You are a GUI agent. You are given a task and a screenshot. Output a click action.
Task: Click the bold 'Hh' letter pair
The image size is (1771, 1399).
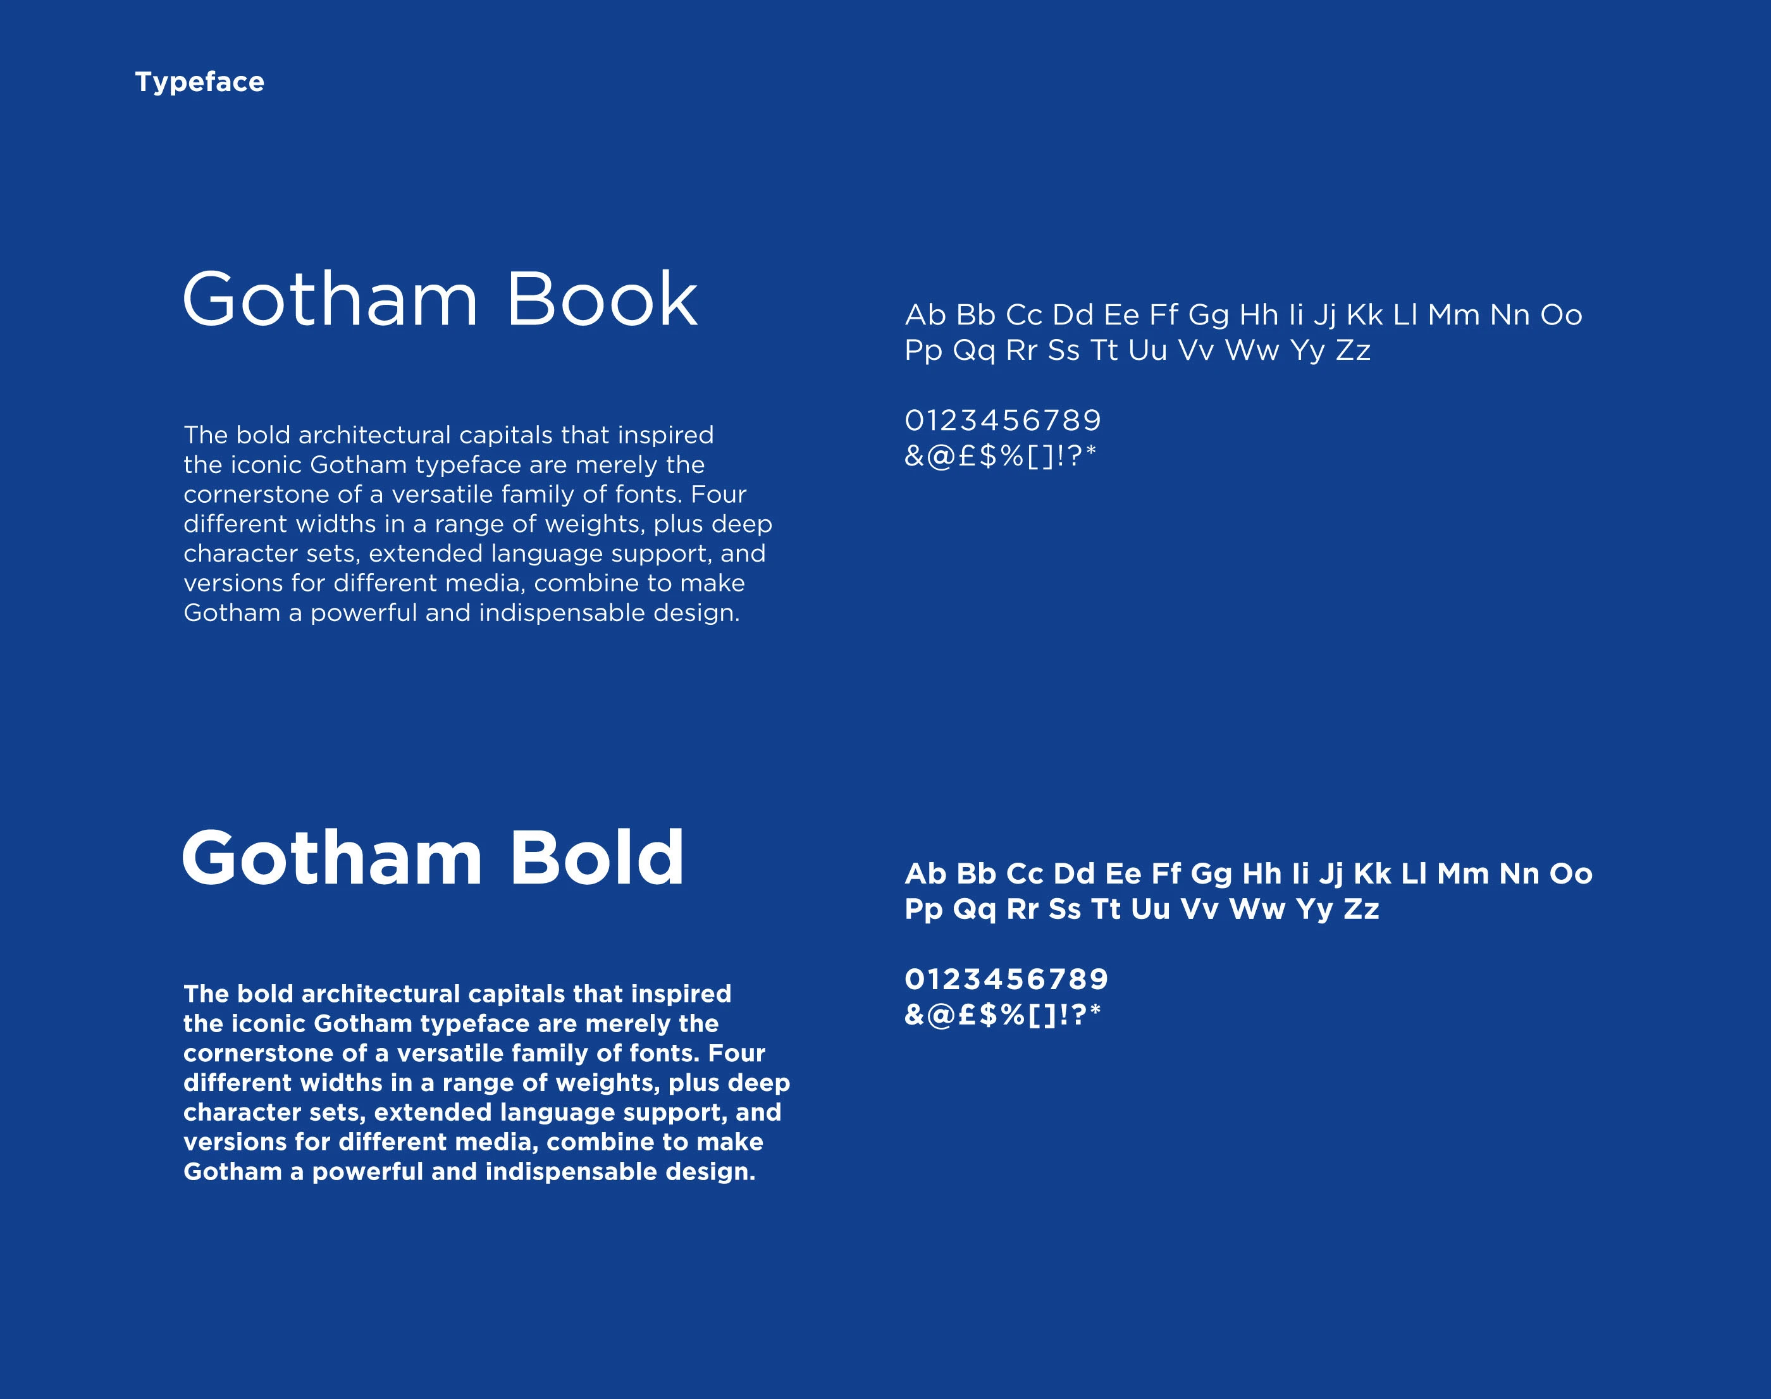1261,874
